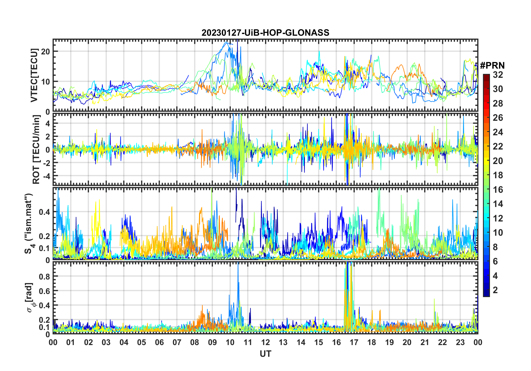Click the colorbar tick label 16

[498, 190]
